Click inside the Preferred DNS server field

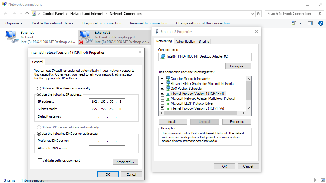(107, 140)
